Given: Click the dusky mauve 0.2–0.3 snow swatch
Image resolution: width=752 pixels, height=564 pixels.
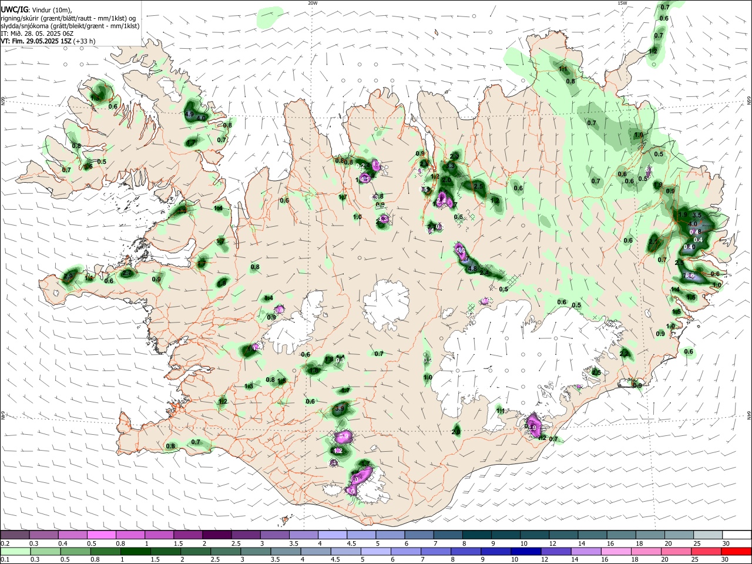Looking at the screenshot, I should click(x=15, y=535).
